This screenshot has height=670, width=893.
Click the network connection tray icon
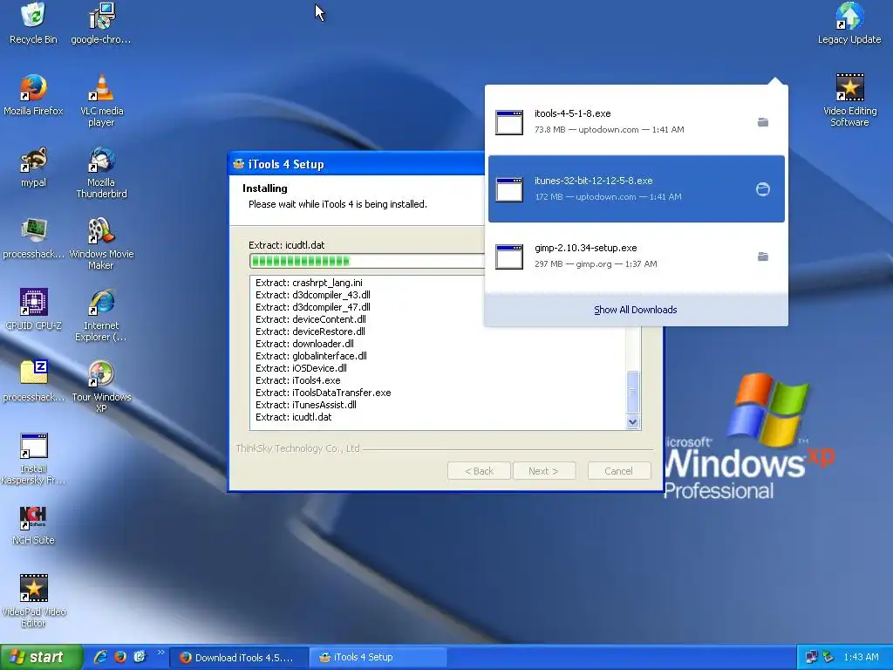[x=811, y=657]
